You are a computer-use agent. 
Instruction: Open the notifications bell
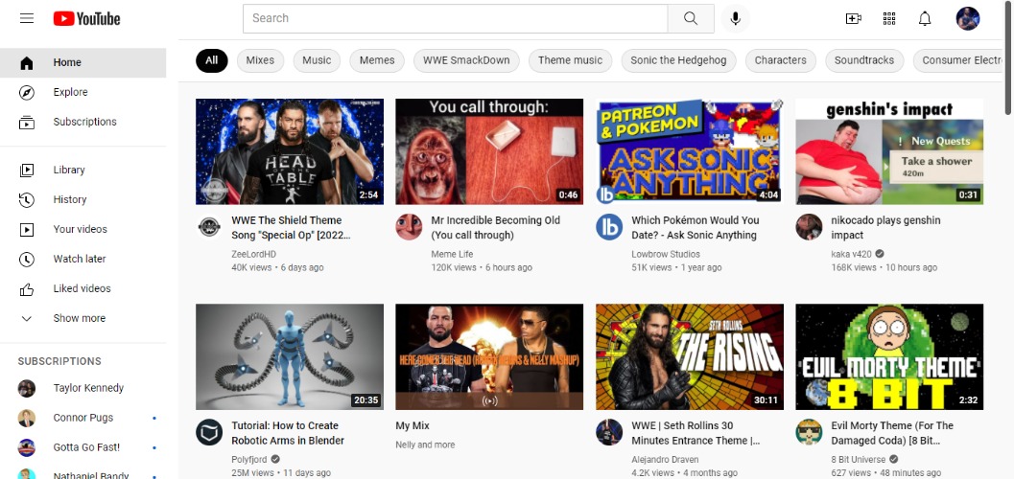[x=925, y=19]
